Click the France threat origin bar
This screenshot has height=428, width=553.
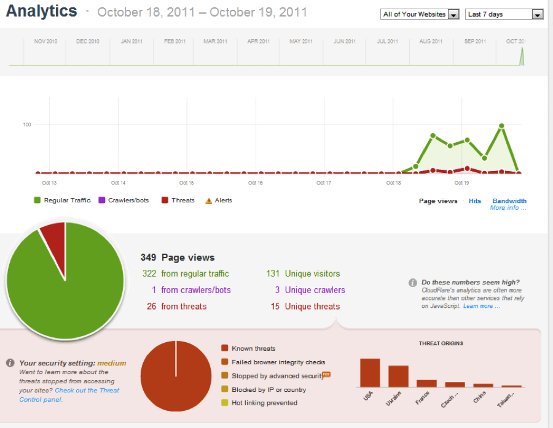(426, 383)
